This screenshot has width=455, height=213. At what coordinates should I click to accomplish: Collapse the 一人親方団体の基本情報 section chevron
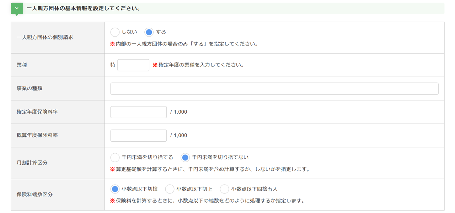point(17,8)
